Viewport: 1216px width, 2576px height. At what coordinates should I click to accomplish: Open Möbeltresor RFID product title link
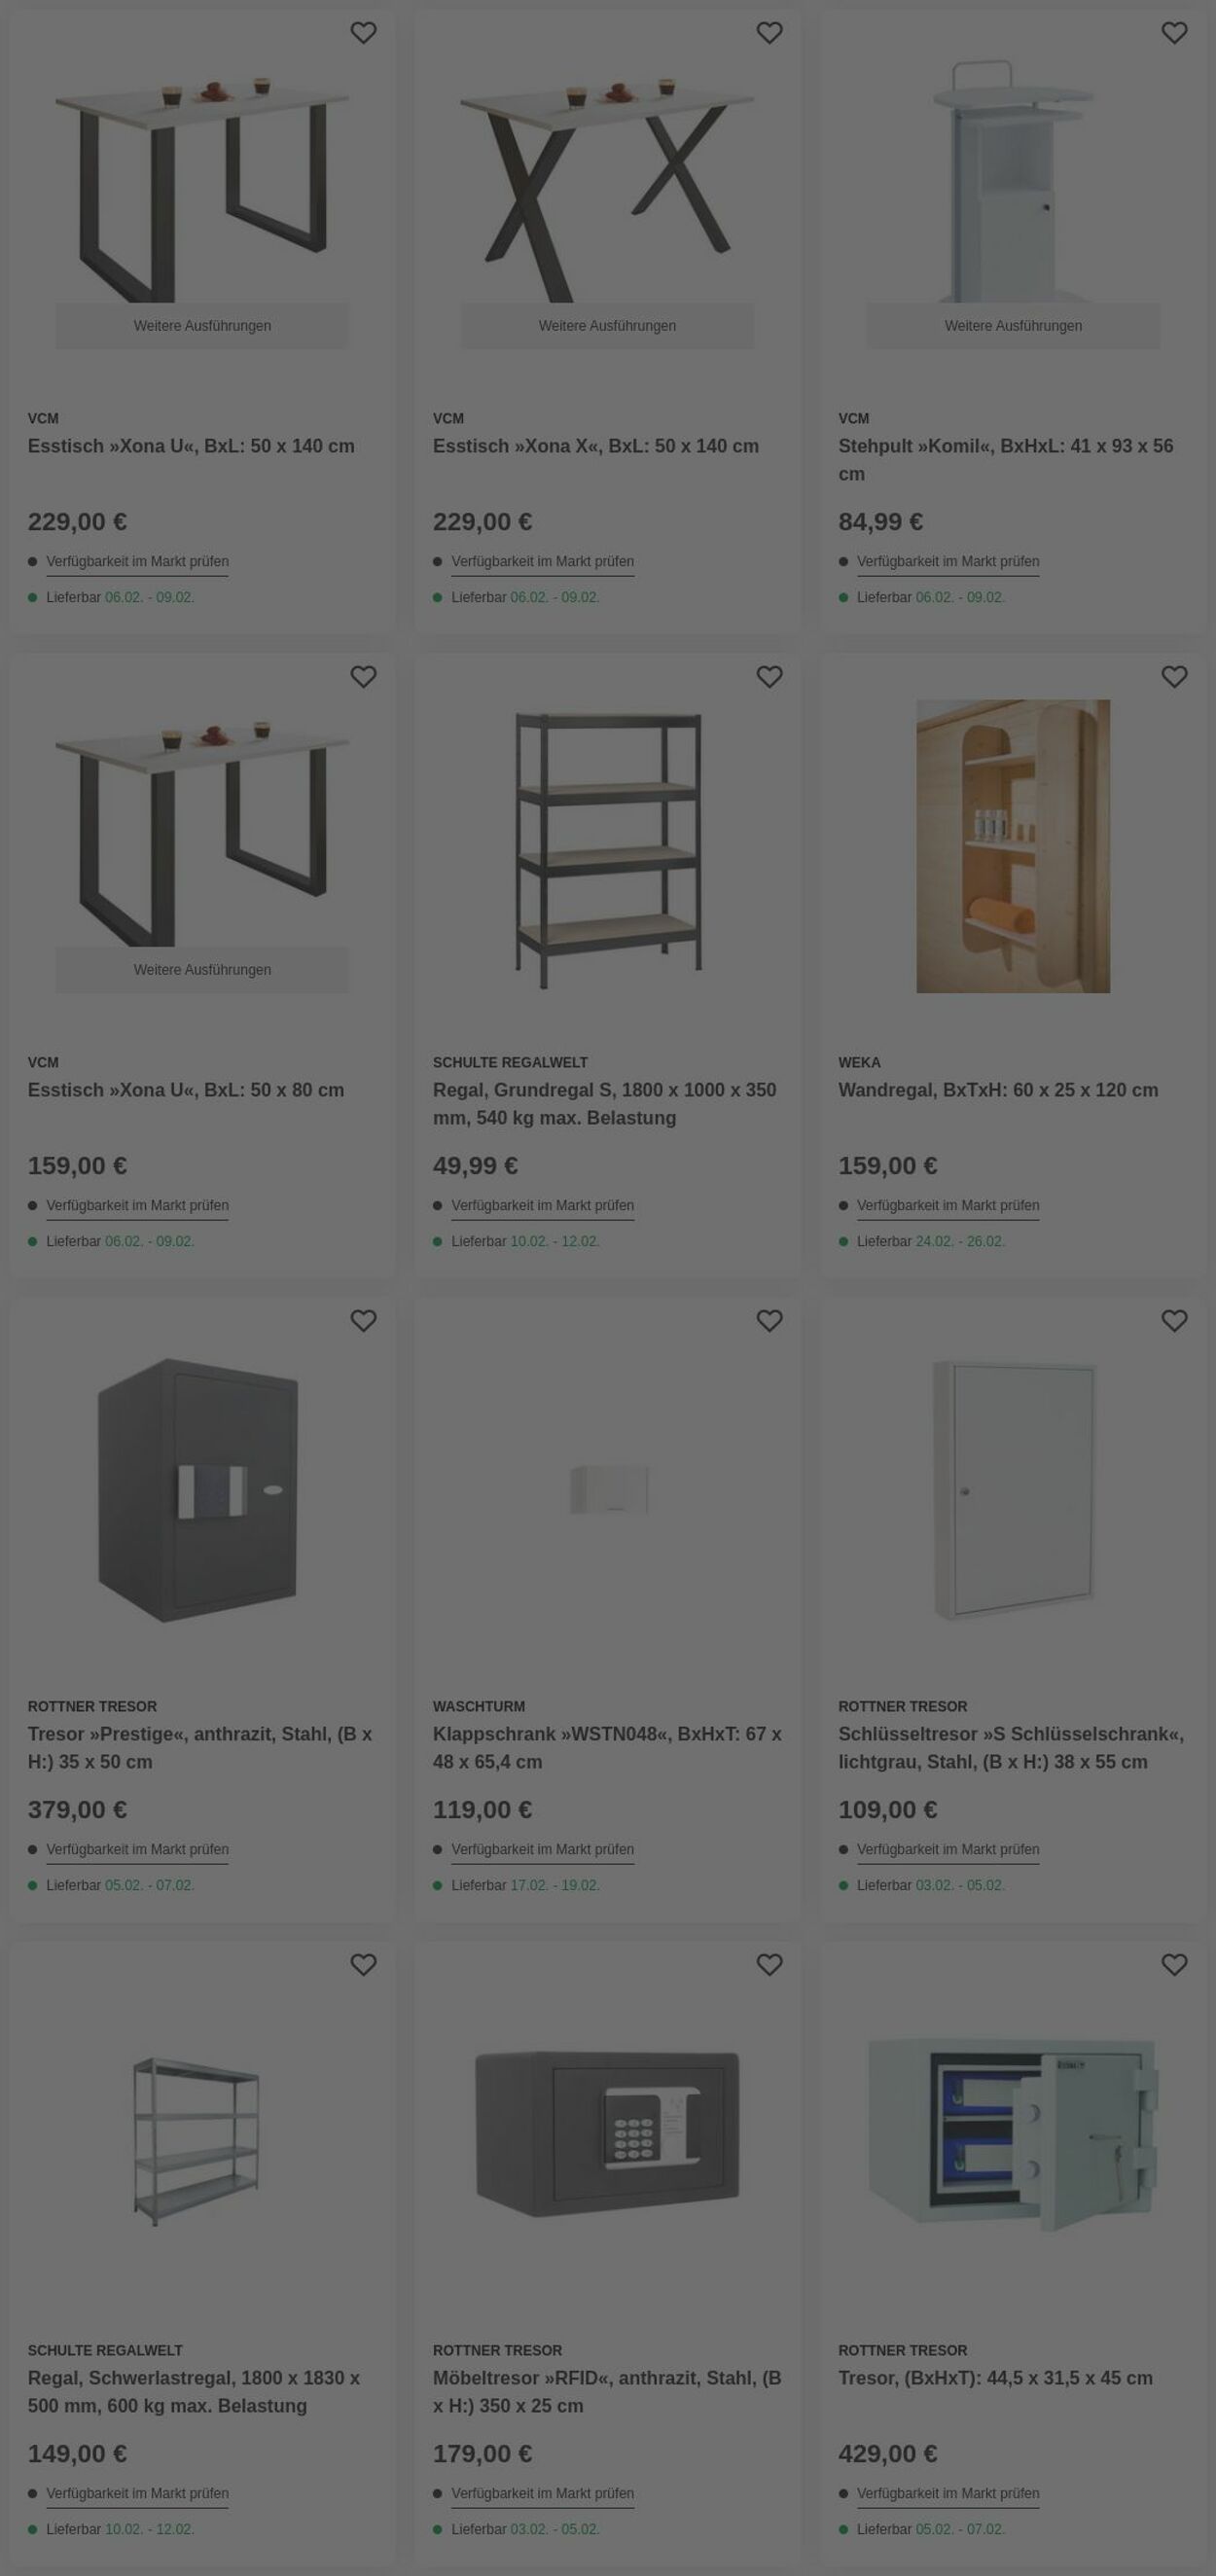(606, 2392)
